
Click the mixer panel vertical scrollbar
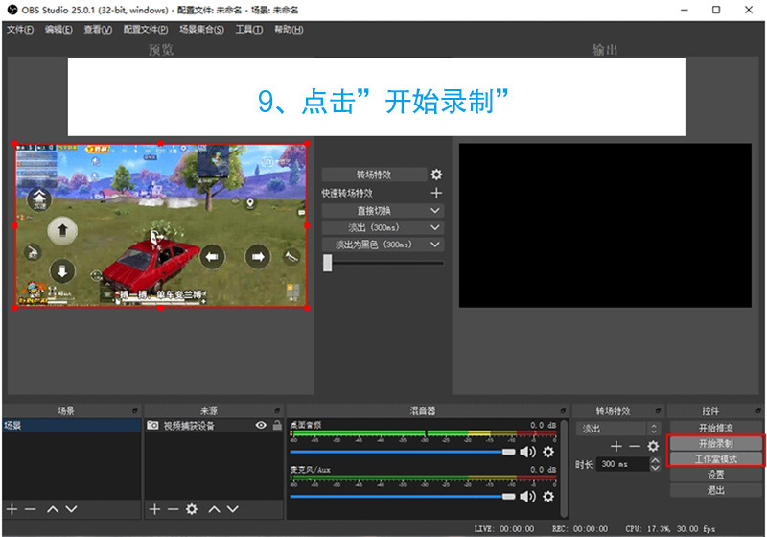[564, 468]
